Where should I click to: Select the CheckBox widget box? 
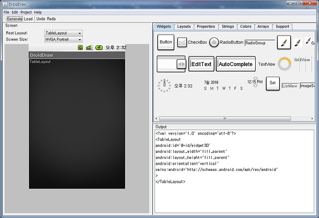point(182,42)
